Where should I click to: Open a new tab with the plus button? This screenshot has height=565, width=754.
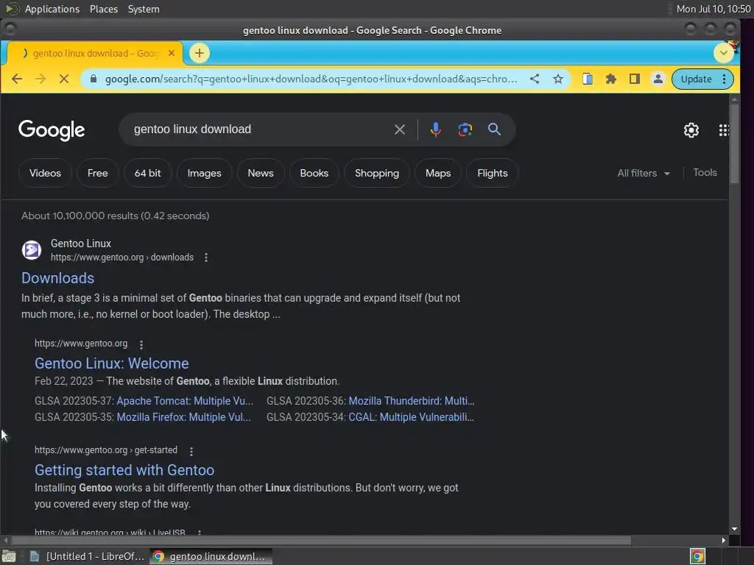(200, 53)
